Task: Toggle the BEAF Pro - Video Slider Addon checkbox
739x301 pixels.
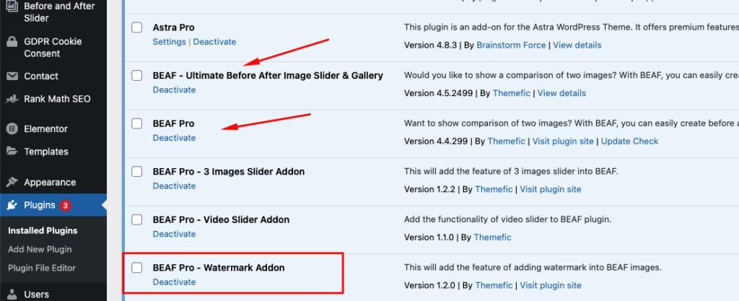Action: (136, 219)
